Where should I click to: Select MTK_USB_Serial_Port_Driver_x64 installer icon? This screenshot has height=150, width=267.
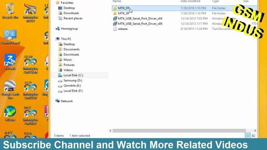pos(115,18)
